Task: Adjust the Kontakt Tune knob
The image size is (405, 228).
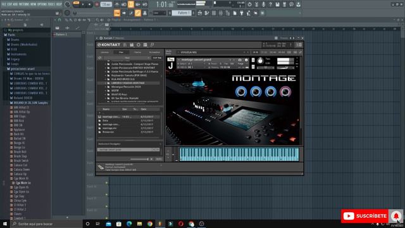Action: tap(260, 61)
